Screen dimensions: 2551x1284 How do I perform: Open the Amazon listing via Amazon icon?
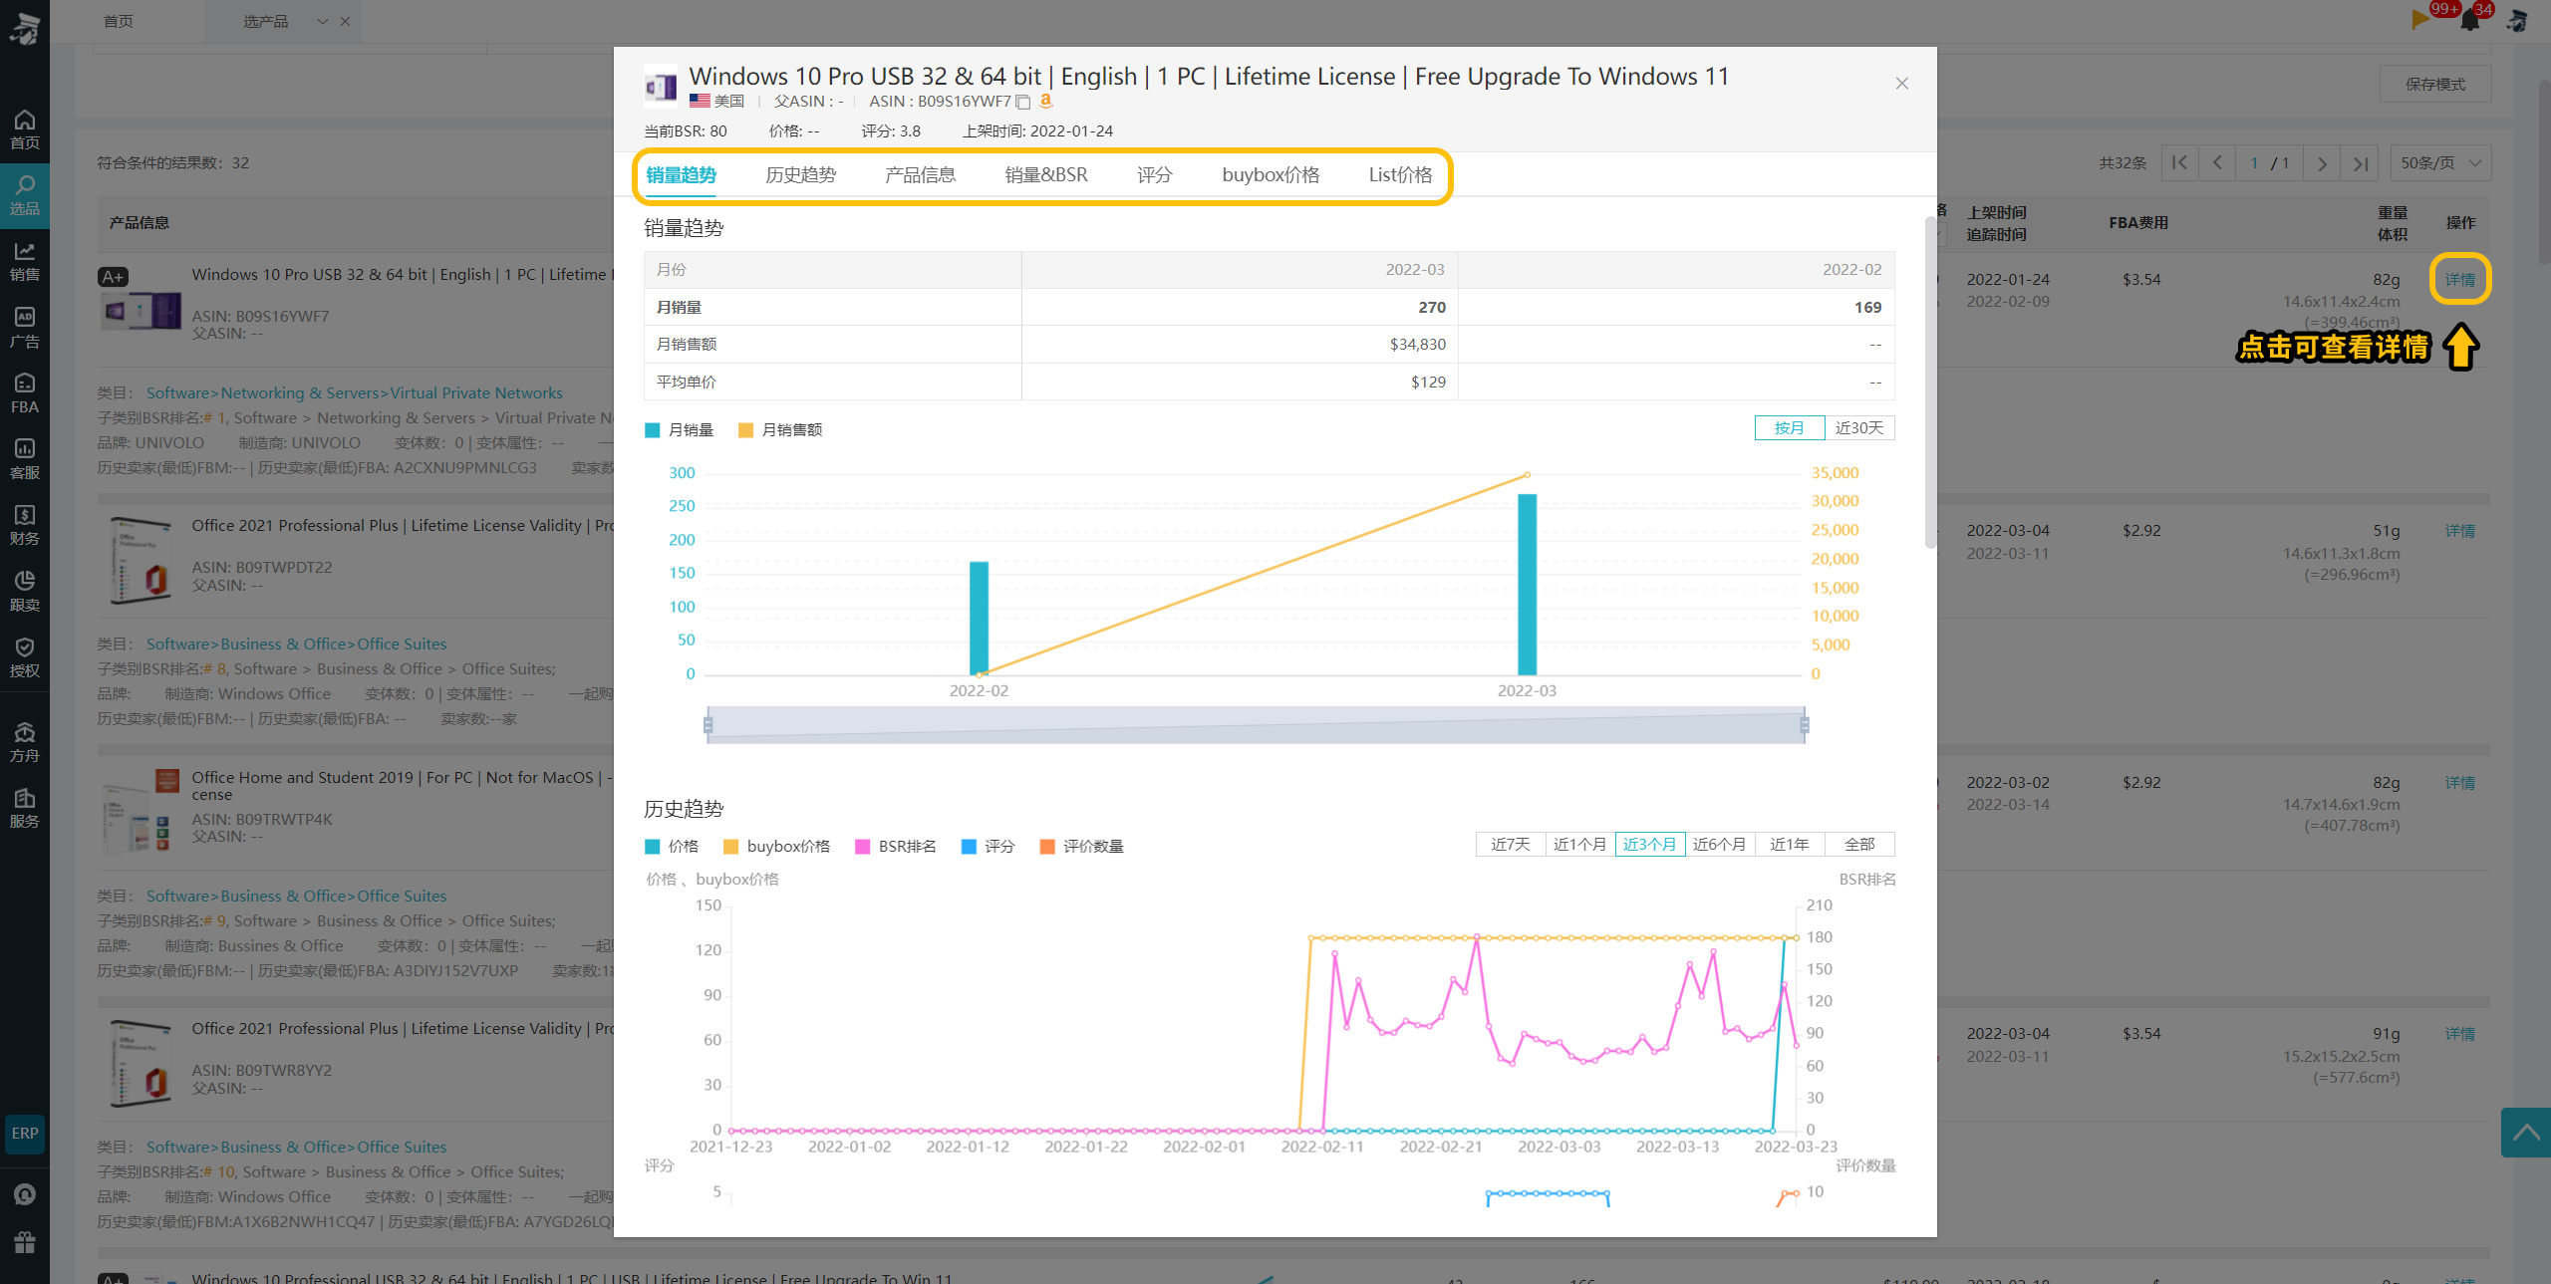tap(1046, 101)
